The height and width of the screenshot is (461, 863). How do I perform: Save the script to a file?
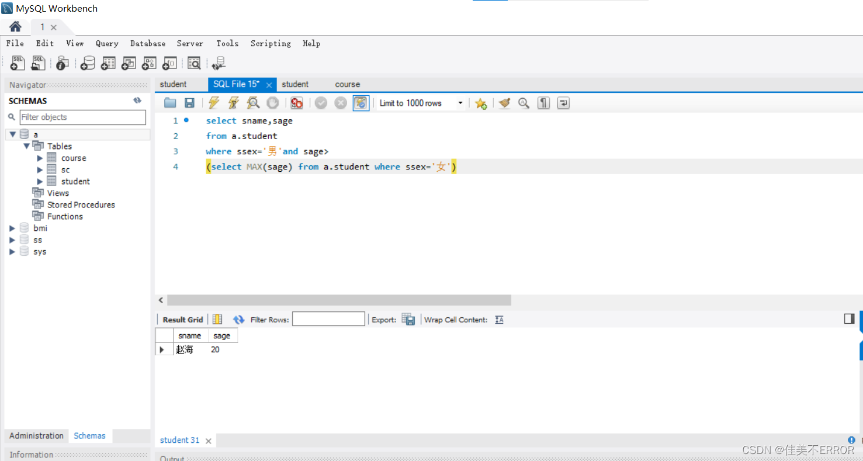pos(189,103)
